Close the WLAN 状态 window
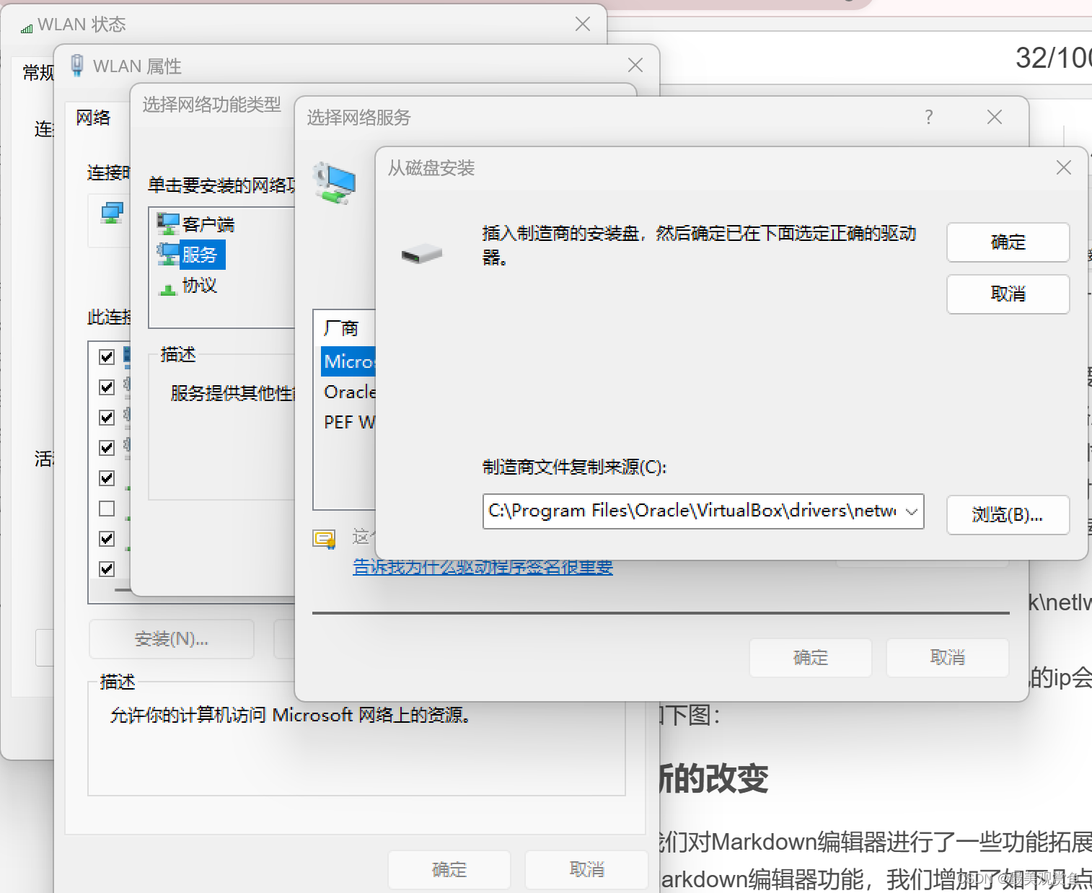Image resolution: width=1092 pixels, height=893 pixels. [x=583, y=25]
